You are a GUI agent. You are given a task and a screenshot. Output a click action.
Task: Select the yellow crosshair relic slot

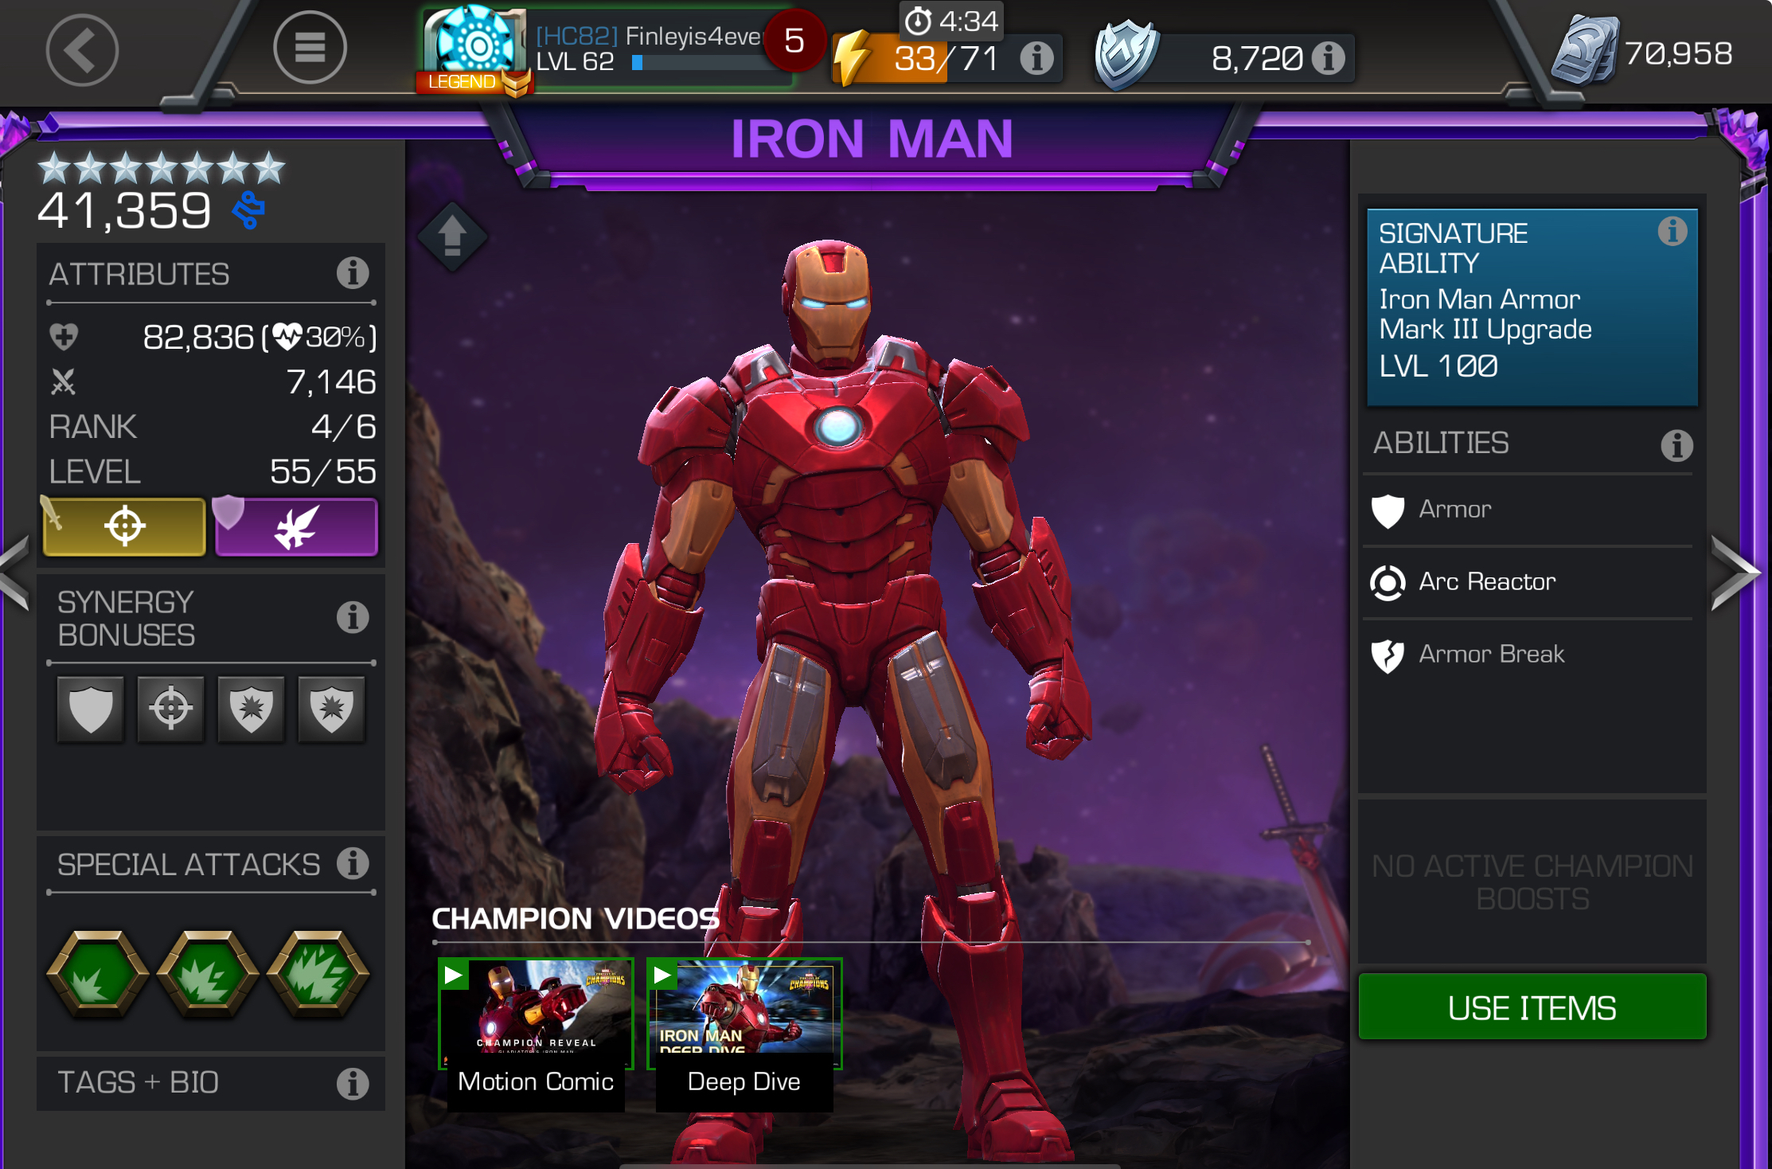point(124,526)
